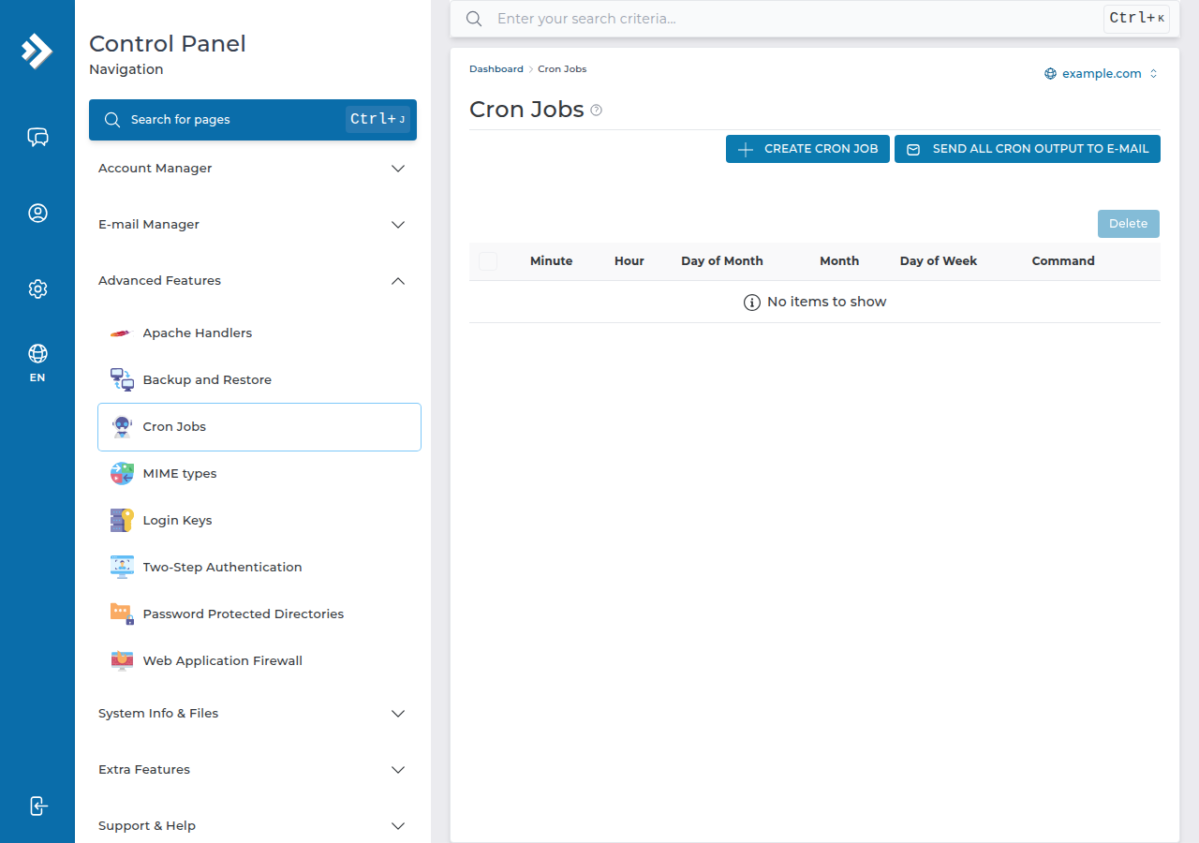Click the Day of Month column header
The width and height of the screenshot is (1199, 843).
pyautogui.click(x=722, y=261)
